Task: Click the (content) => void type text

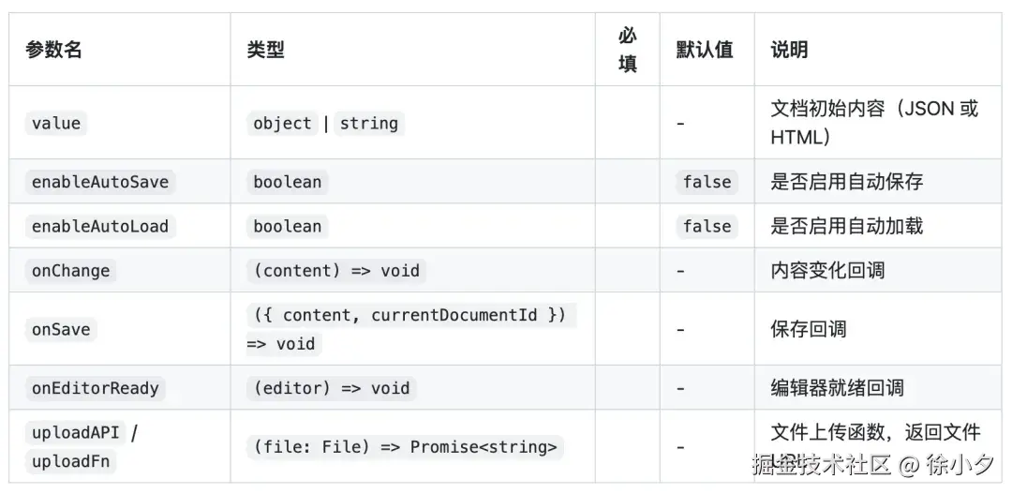Action: [x=335, y=272]
